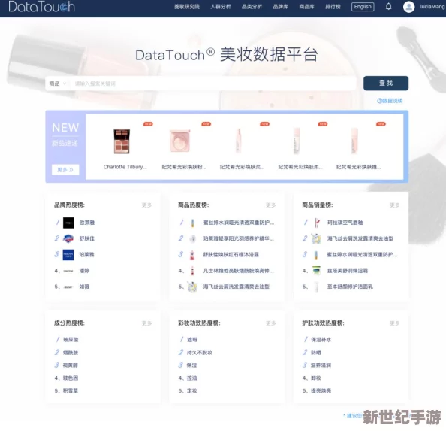
Task: Click the 查找 search button
Action: (386, 83)
